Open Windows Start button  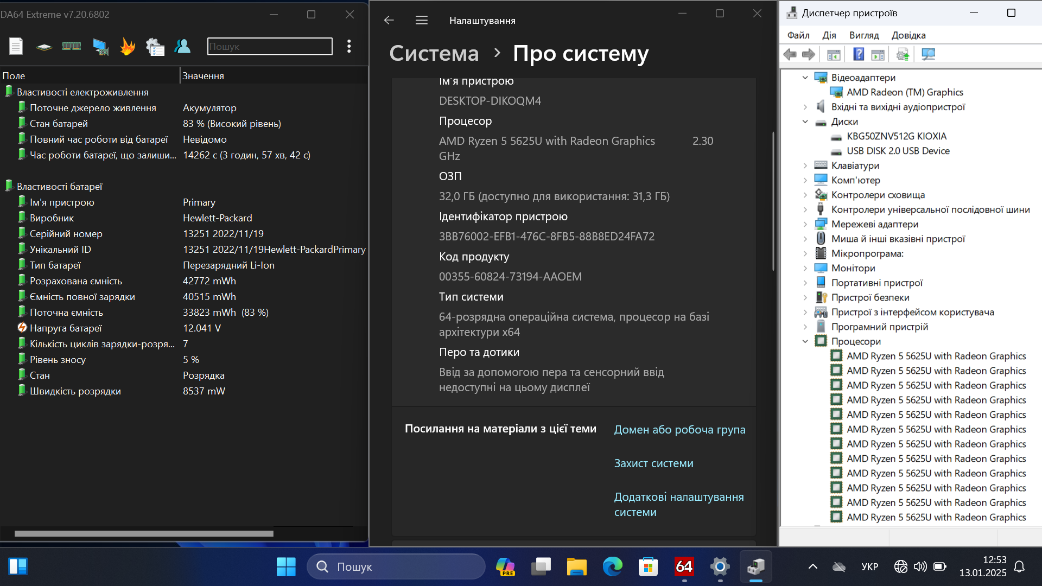[x=286, y=567]
